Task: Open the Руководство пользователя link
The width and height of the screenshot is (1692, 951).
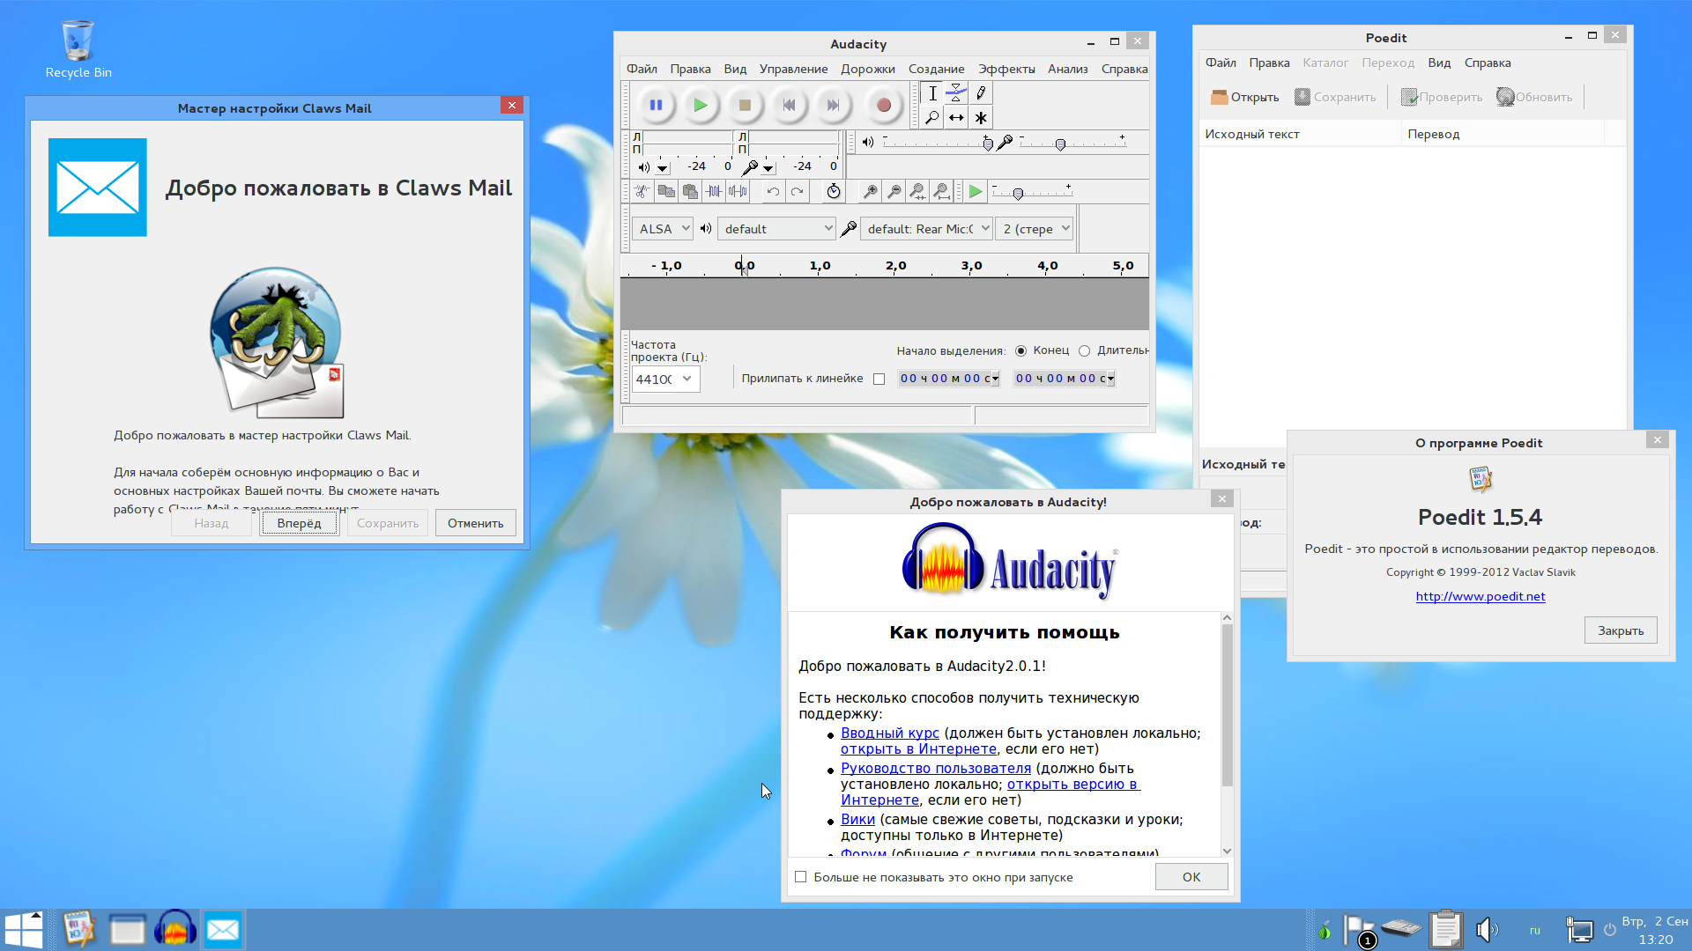Action: (x=935, y=768)
